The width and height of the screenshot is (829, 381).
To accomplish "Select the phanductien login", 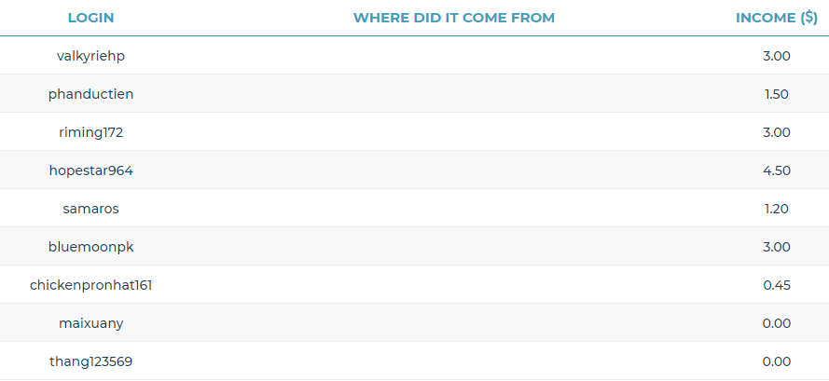I will pyautogui.click(x=90, y=94).
